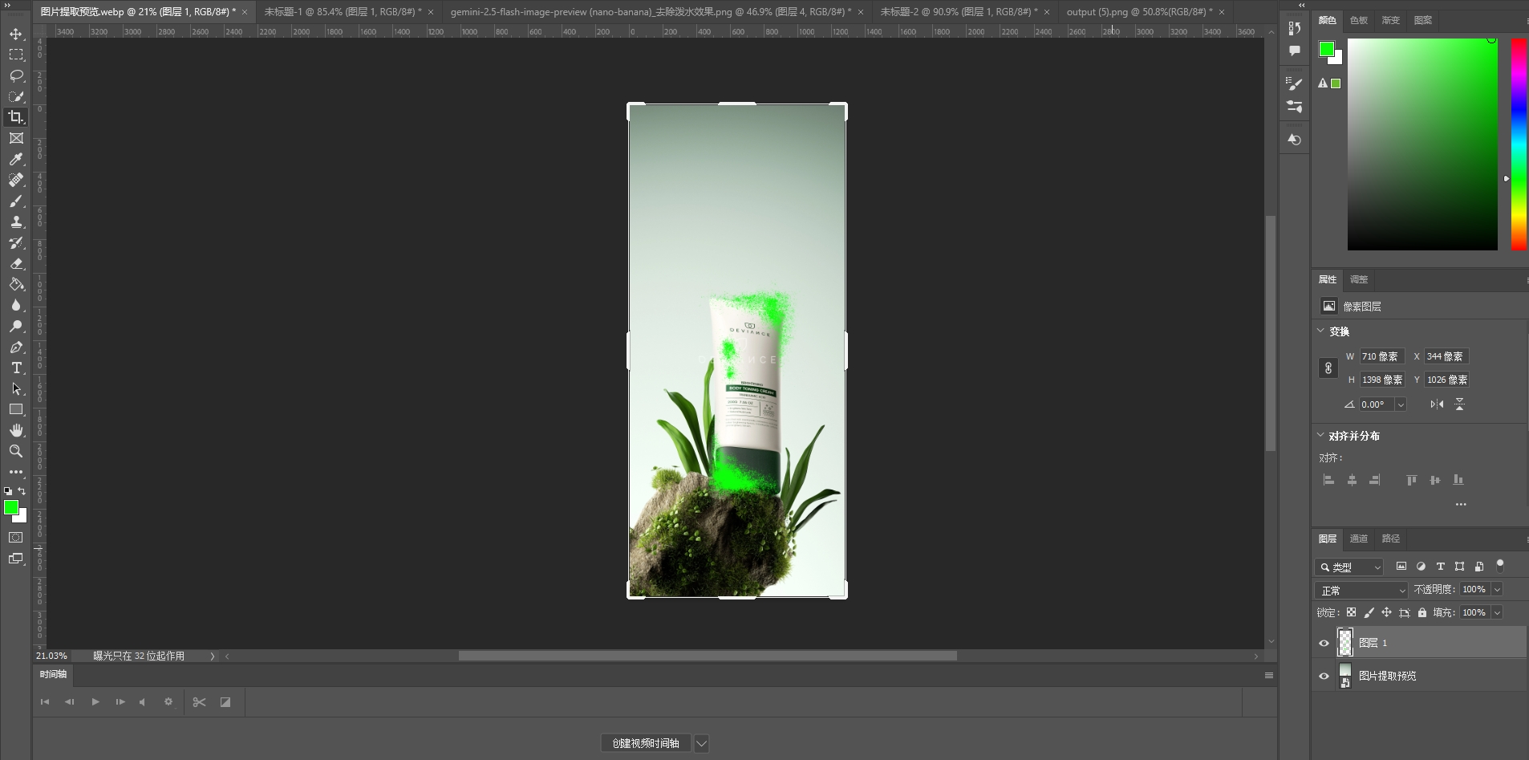
Task: Select the Dodge tool
Action: 16,326
